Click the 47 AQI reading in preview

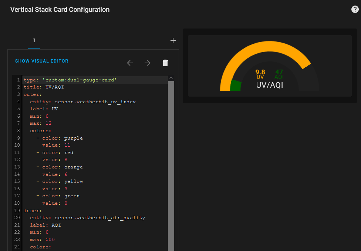click(x=279, y=72)
